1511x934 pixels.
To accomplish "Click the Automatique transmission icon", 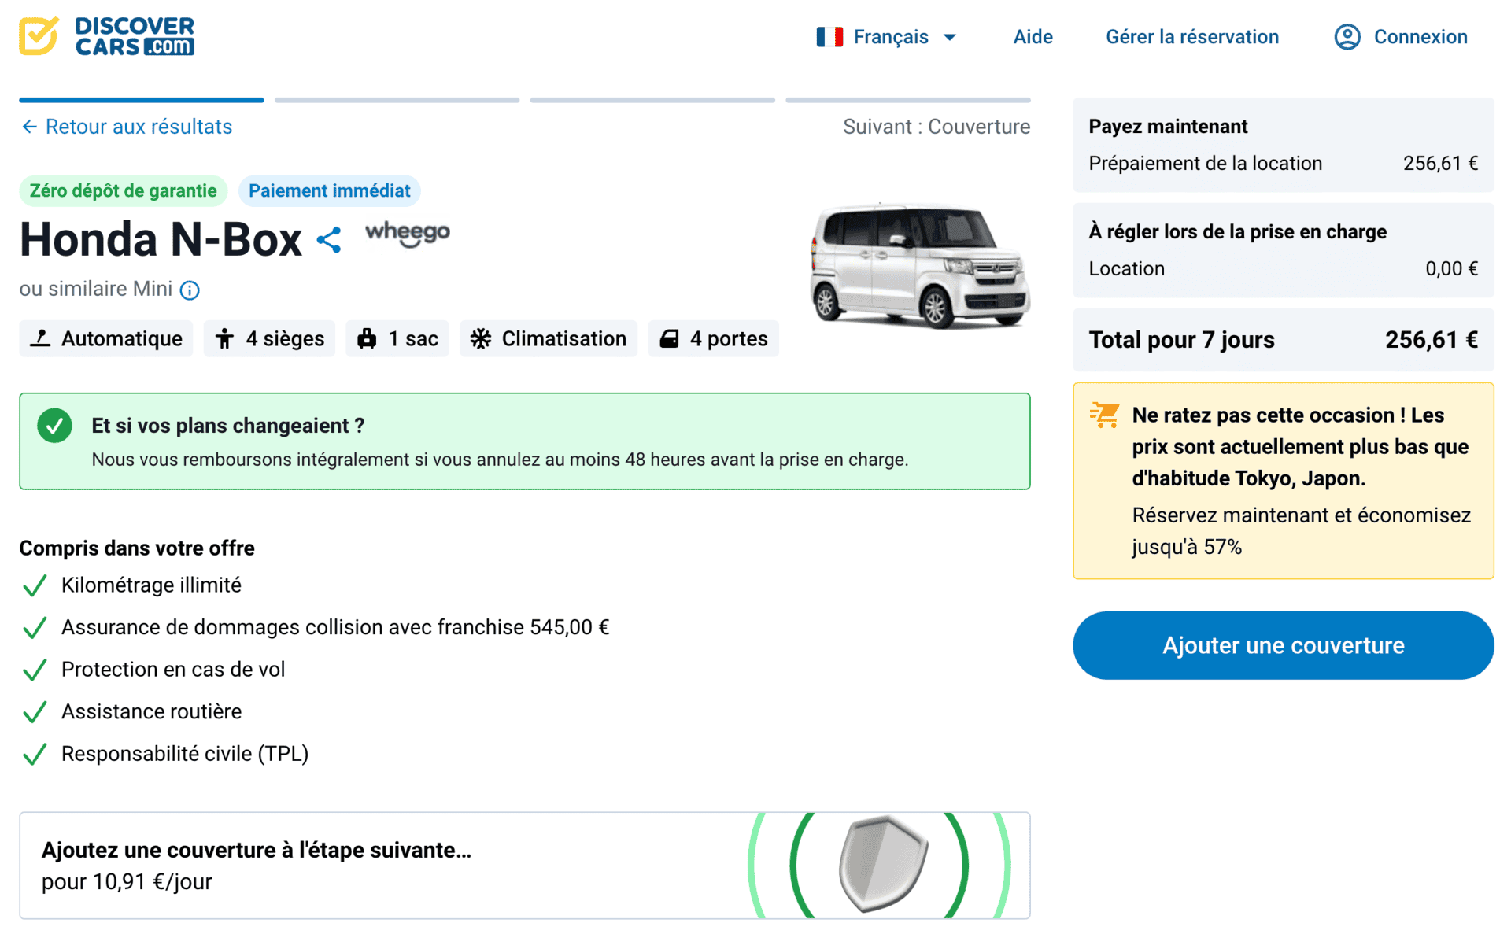I will click(x=40, y=338).
